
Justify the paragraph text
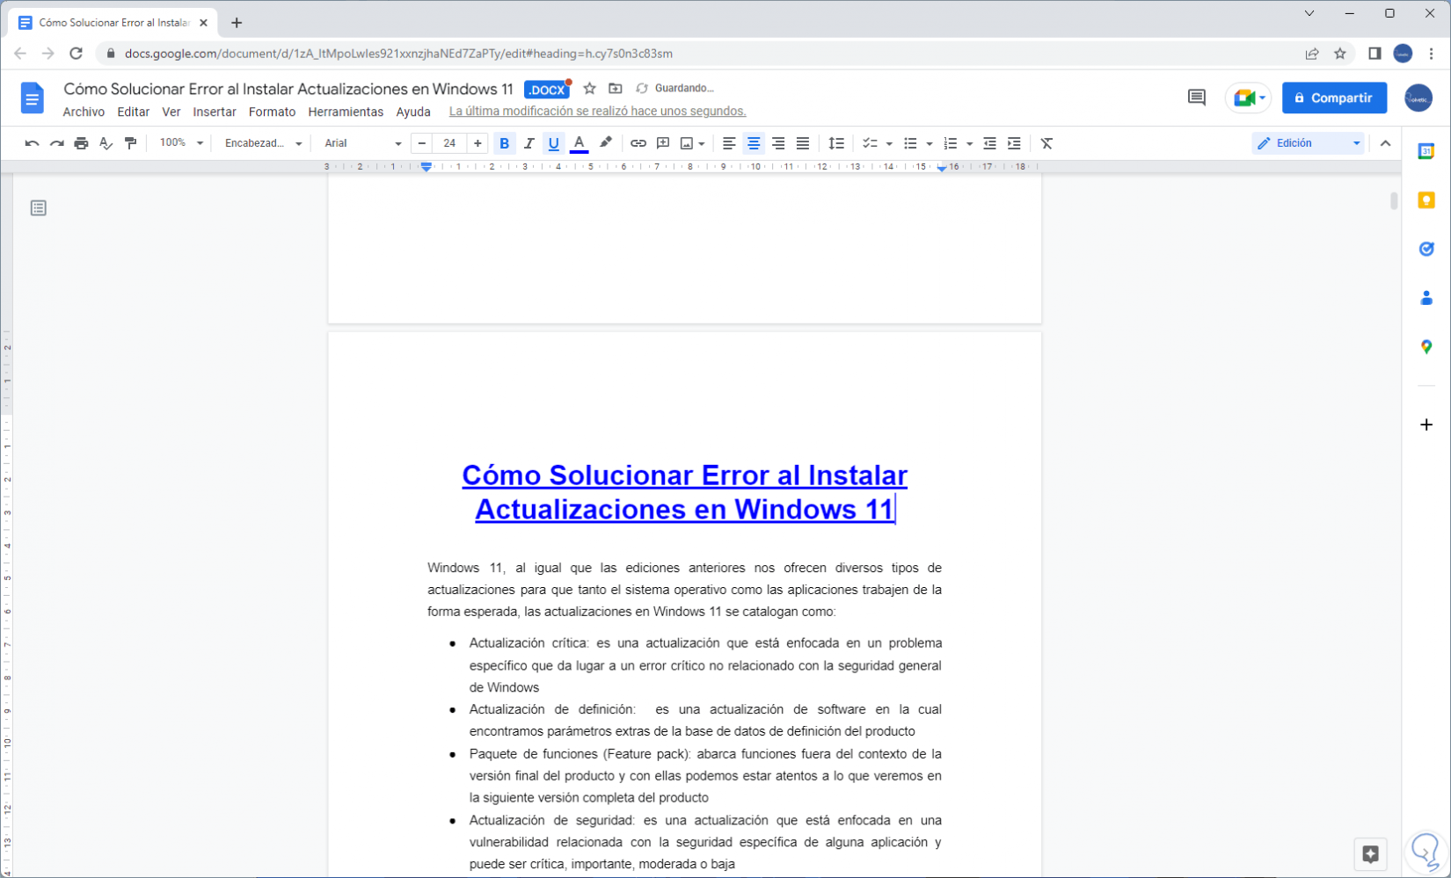pyautogui.click(x=803, y=143)
